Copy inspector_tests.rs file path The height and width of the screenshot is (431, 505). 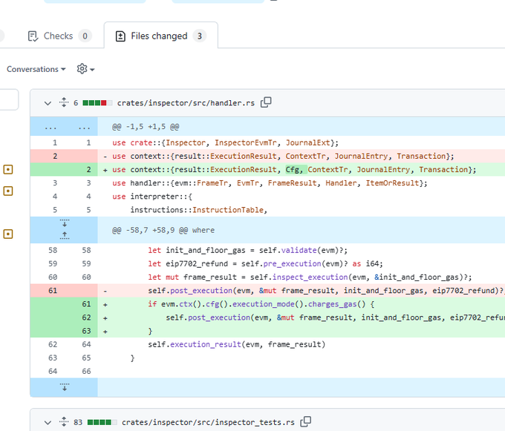click(306, 421)
